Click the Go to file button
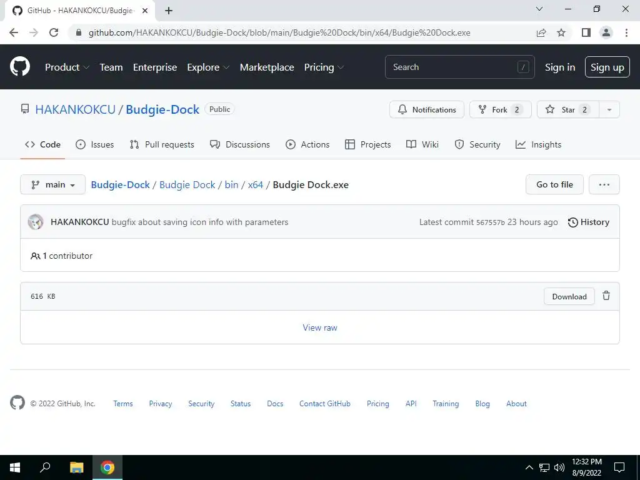The image size is (640, 480). pyautogui.click(x=554, y=184)
